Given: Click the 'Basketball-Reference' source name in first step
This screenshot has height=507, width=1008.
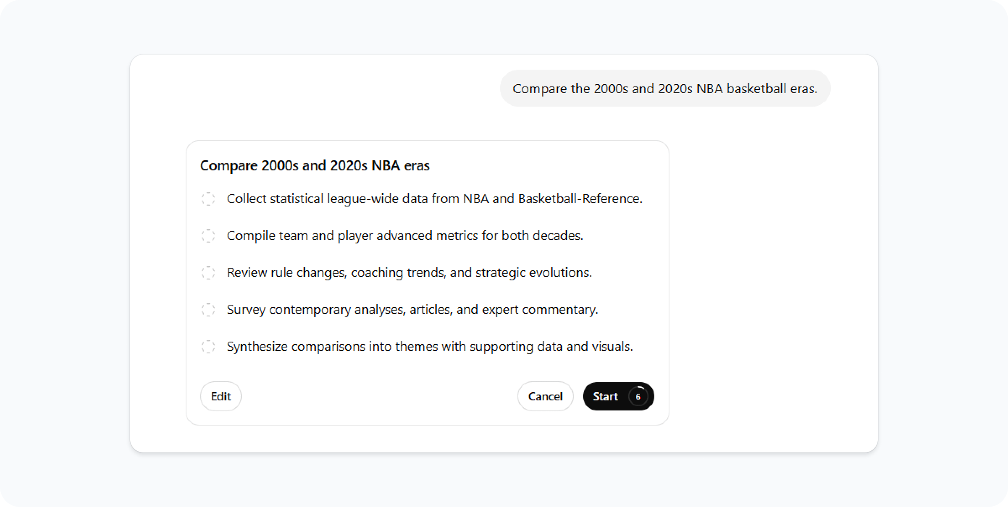Looking at the screenshot, I should coord(579,199).
